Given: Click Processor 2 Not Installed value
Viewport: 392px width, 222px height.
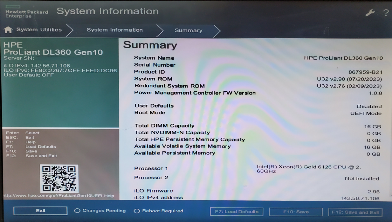Looking at the screenshot, I should [362, 179].
